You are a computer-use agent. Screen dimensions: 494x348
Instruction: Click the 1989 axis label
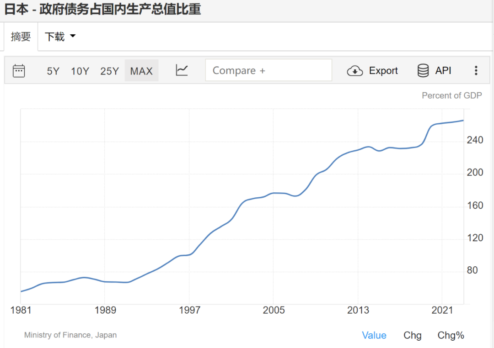point(105,310)
